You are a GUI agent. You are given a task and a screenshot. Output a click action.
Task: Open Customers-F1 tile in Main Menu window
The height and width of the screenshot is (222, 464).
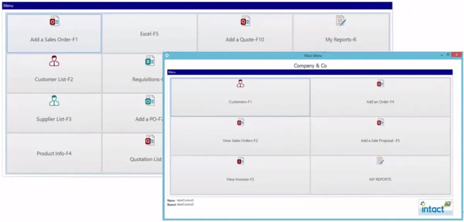(240, 97)
